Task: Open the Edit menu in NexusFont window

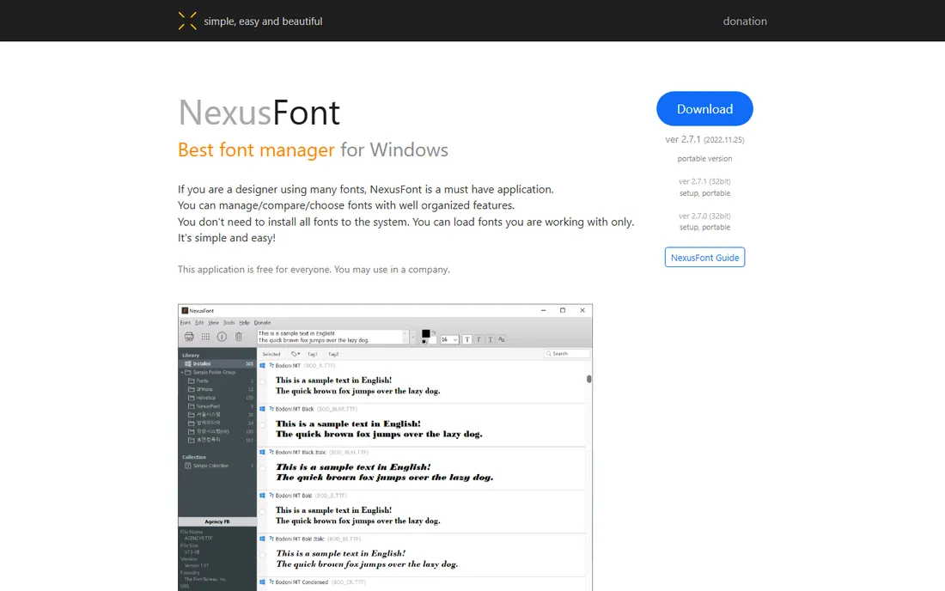Action: pyautogui.click(x=199, y=323)
